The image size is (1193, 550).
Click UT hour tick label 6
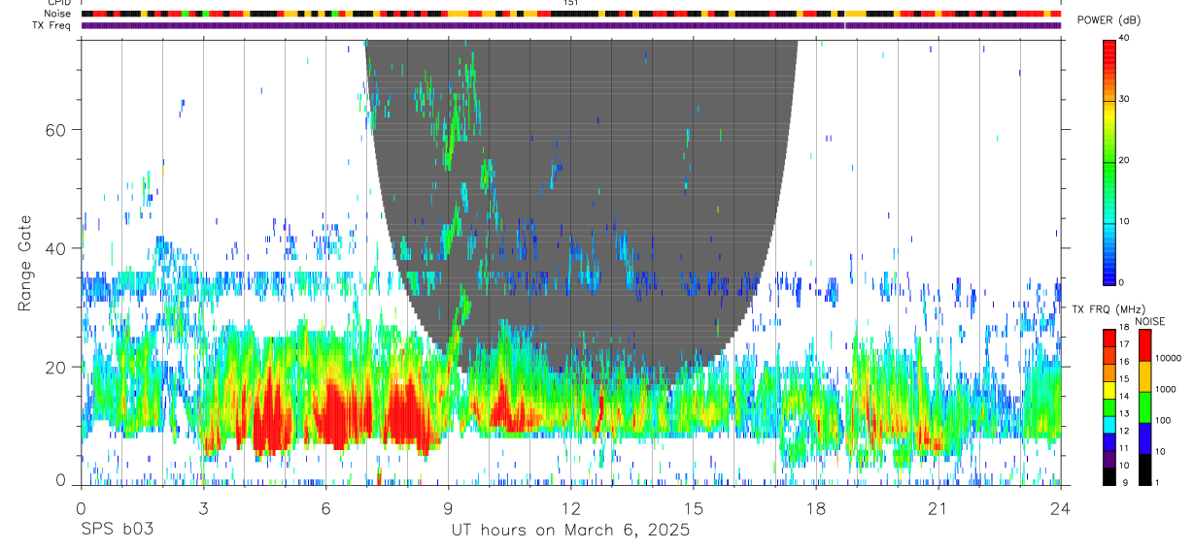pyautogui.click(x=325, y=507)
